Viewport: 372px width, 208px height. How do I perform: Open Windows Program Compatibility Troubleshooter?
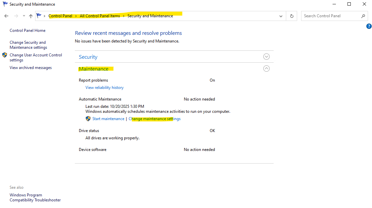click(x=35, y=197)
